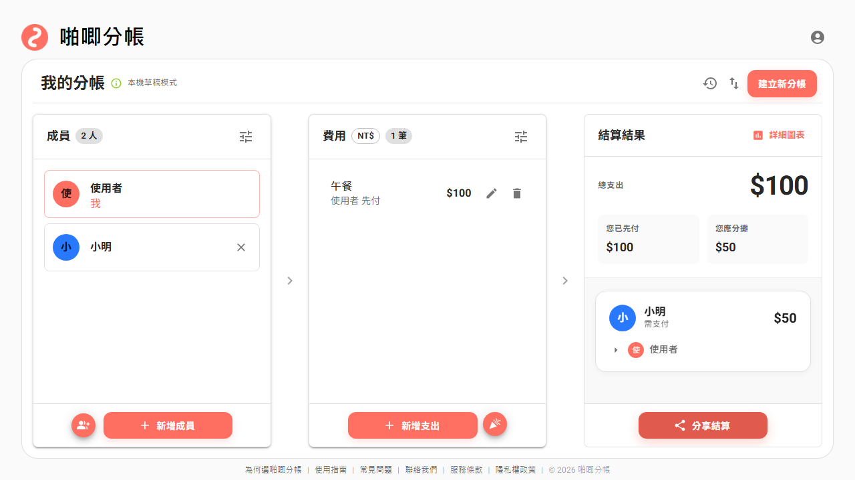Click the 您已先付 $100 card

(648, 239)
